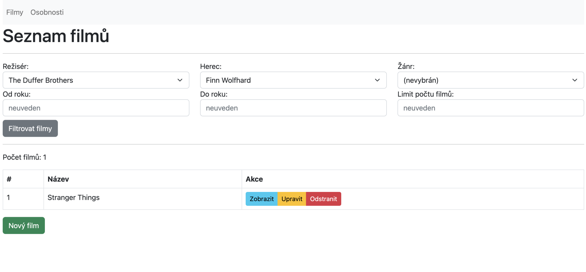
Task: Select the Stranger Things title cell
Action: point(74,198)
